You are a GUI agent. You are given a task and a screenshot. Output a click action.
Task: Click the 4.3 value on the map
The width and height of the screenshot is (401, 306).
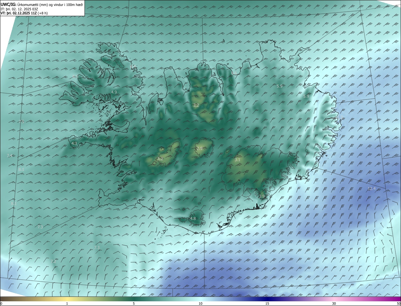click(74, 143)
